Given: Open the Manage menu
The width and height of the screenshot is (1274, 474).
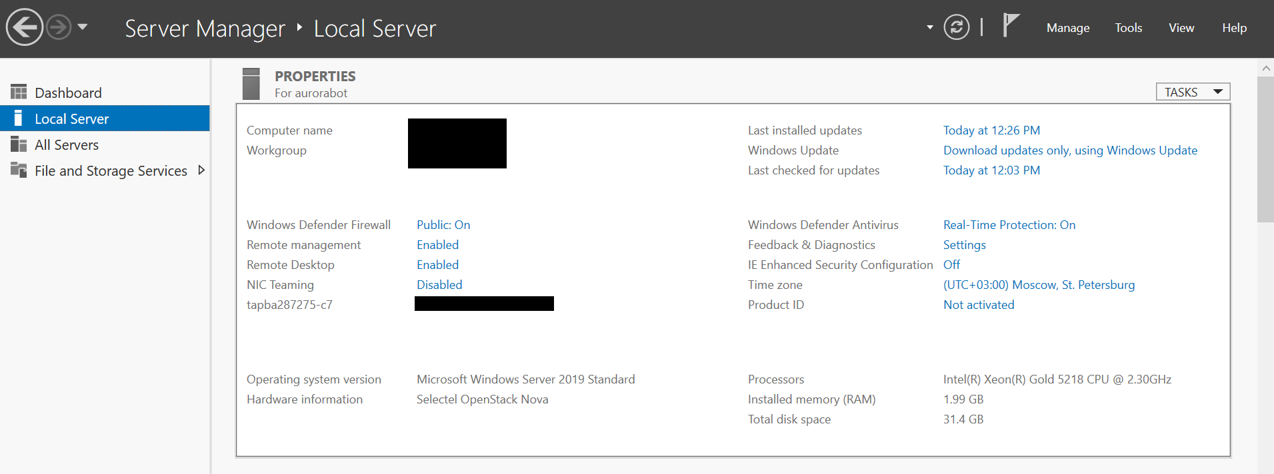Looking at the screenshot, I should [1067, 28].
